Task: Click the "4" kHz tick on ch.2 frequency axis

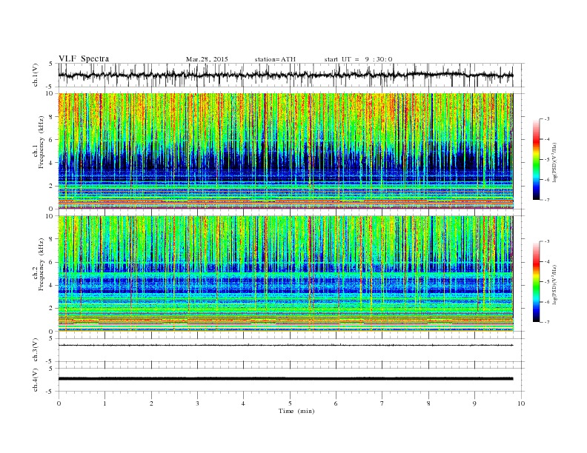Action: 52,285
